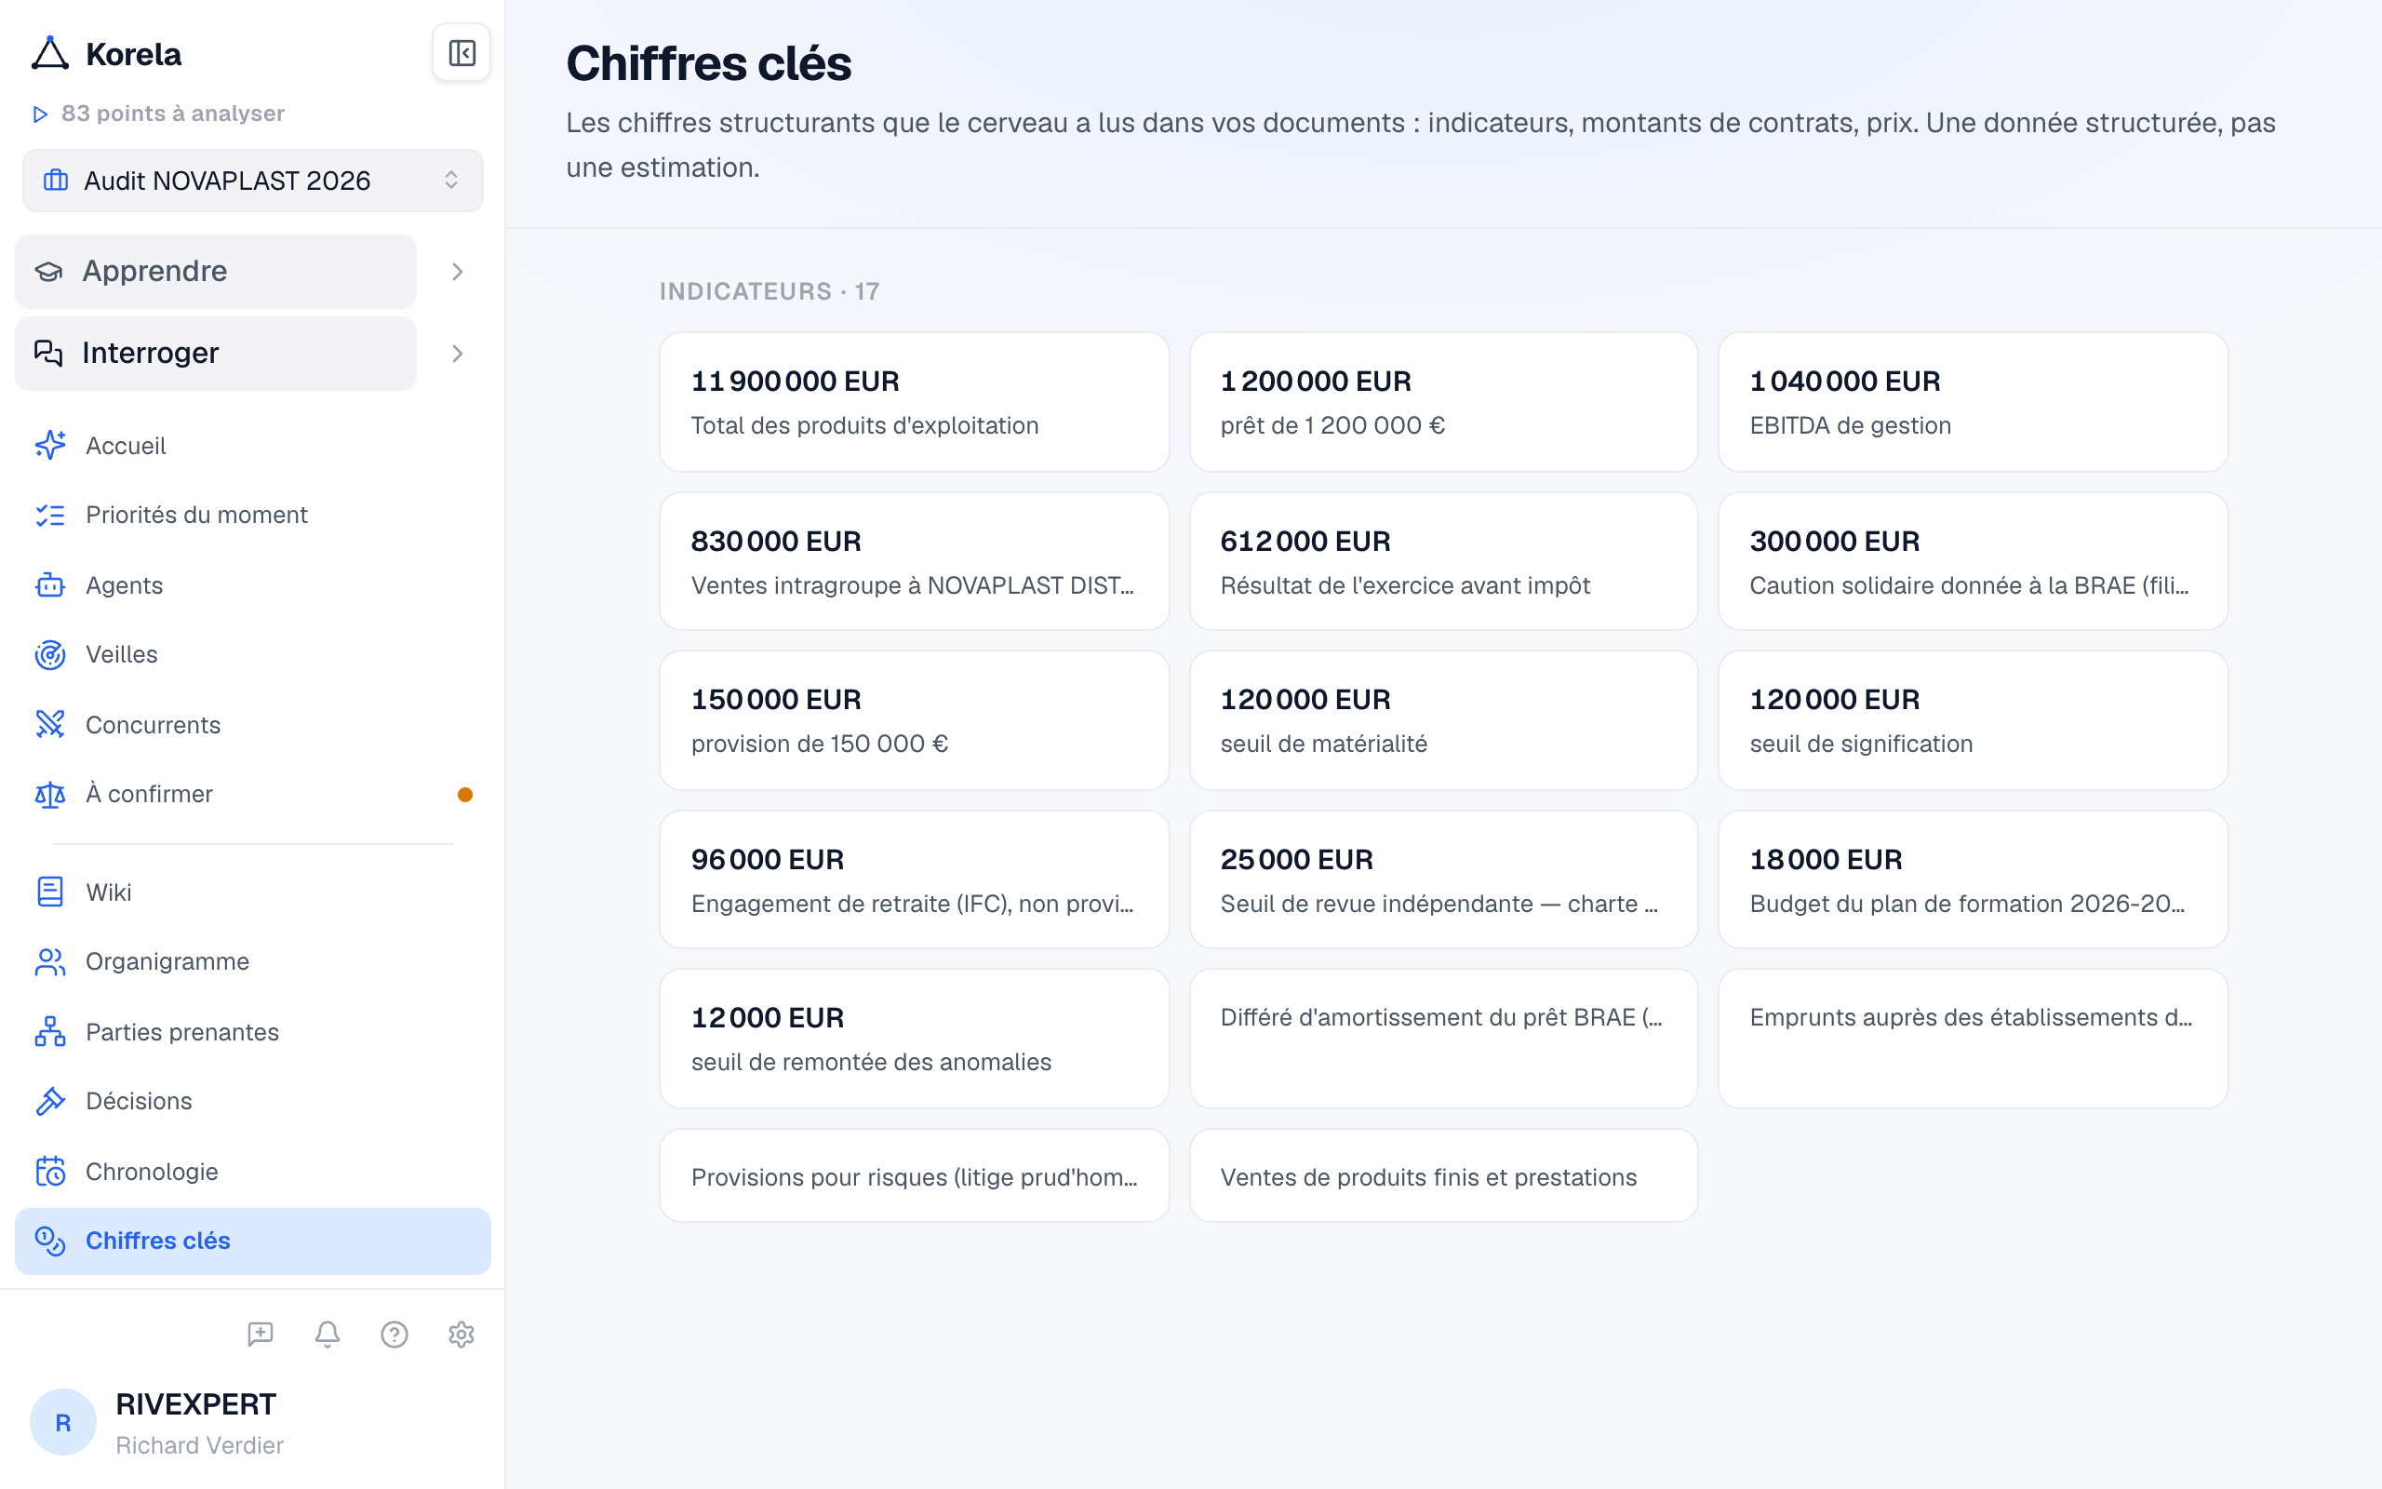Click the Apprendre graduation cap icon
The image size is (2382, 1489).
point(48,271)
